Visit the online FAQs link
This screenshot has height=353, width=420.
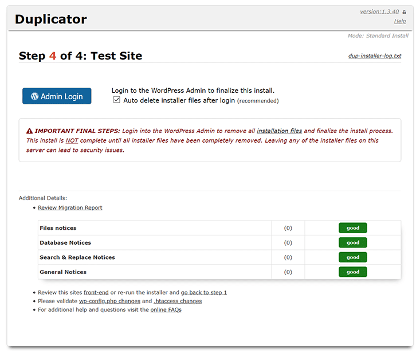coord(166,309)
